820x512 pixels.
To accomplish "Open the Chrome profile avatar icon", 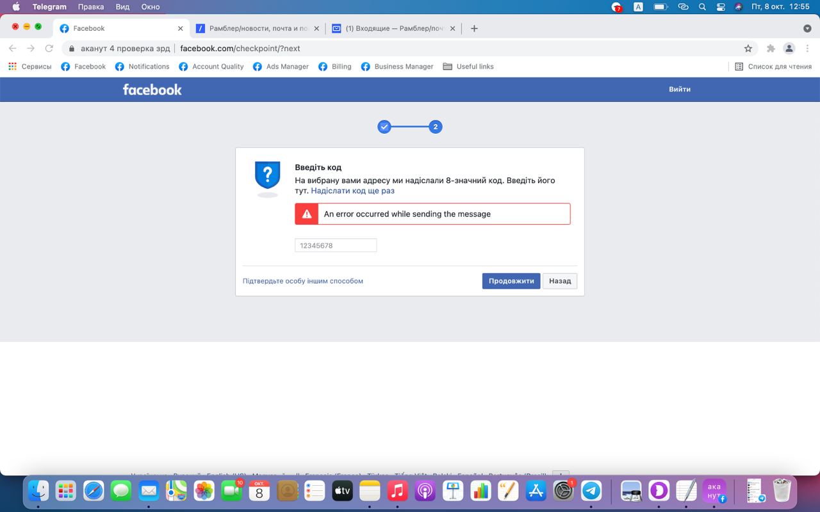I will click(x=789, y=49).
